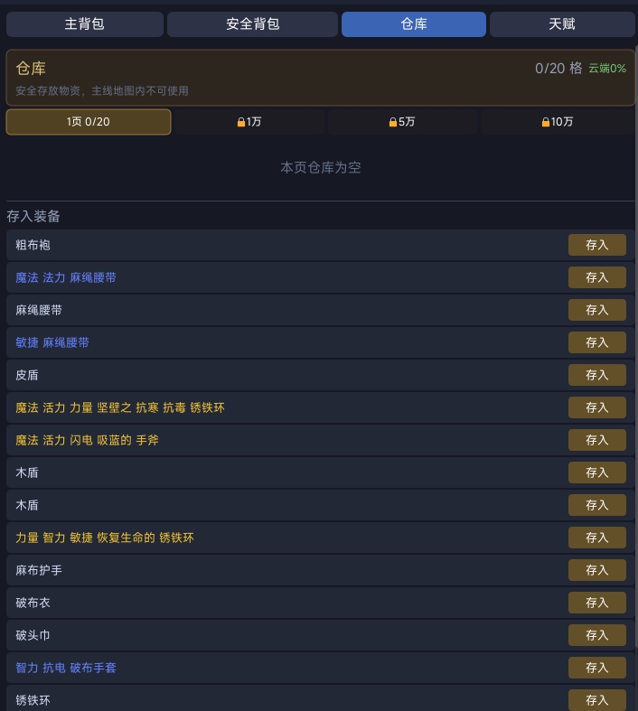Image resolution: width=638 pixels, height=711 pixels.
Task: Click the lock icon beside 10万
Action: point(546,122)
